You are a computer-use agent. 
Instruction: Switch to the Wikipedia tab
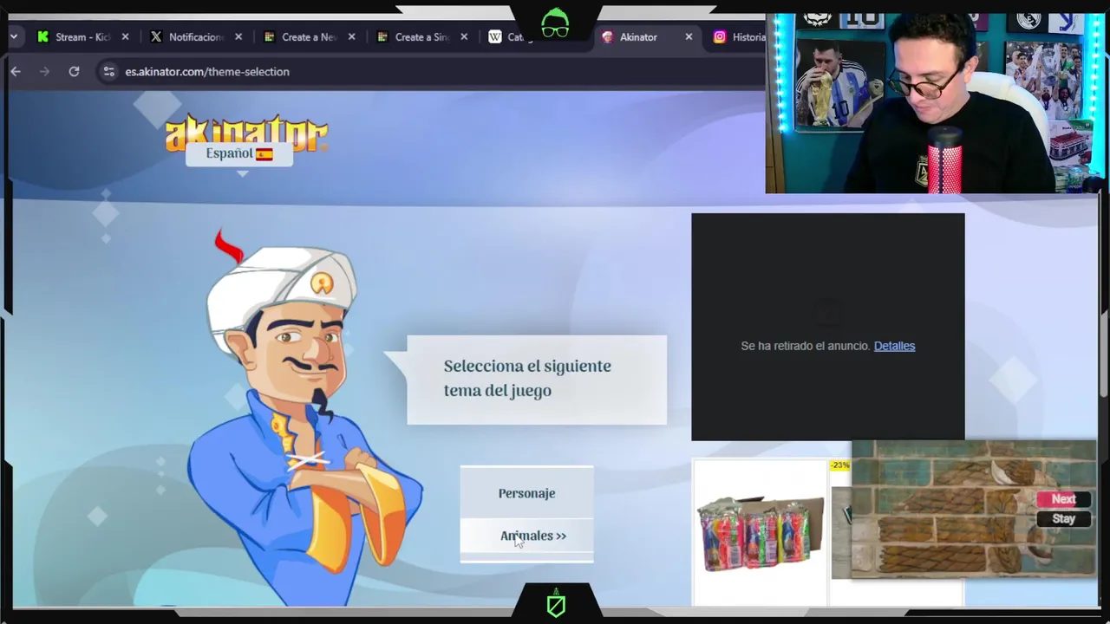tap(512, 36)
